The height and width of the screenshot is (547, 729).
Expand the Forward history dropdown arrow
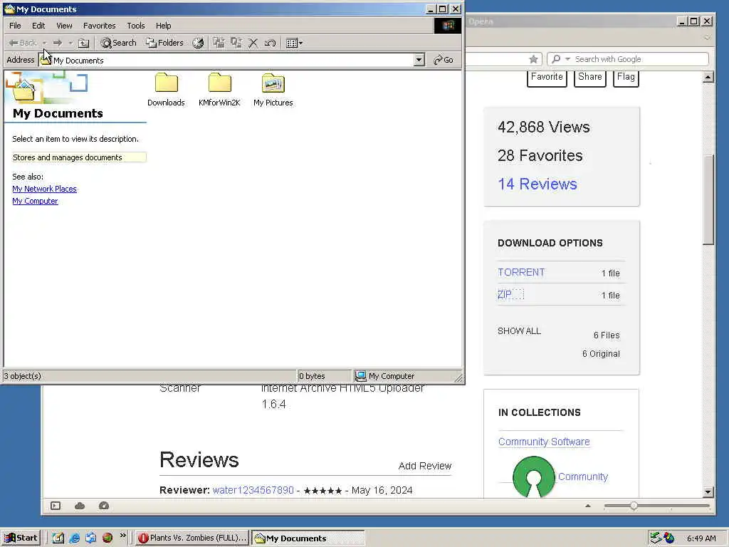coord(70,43)
